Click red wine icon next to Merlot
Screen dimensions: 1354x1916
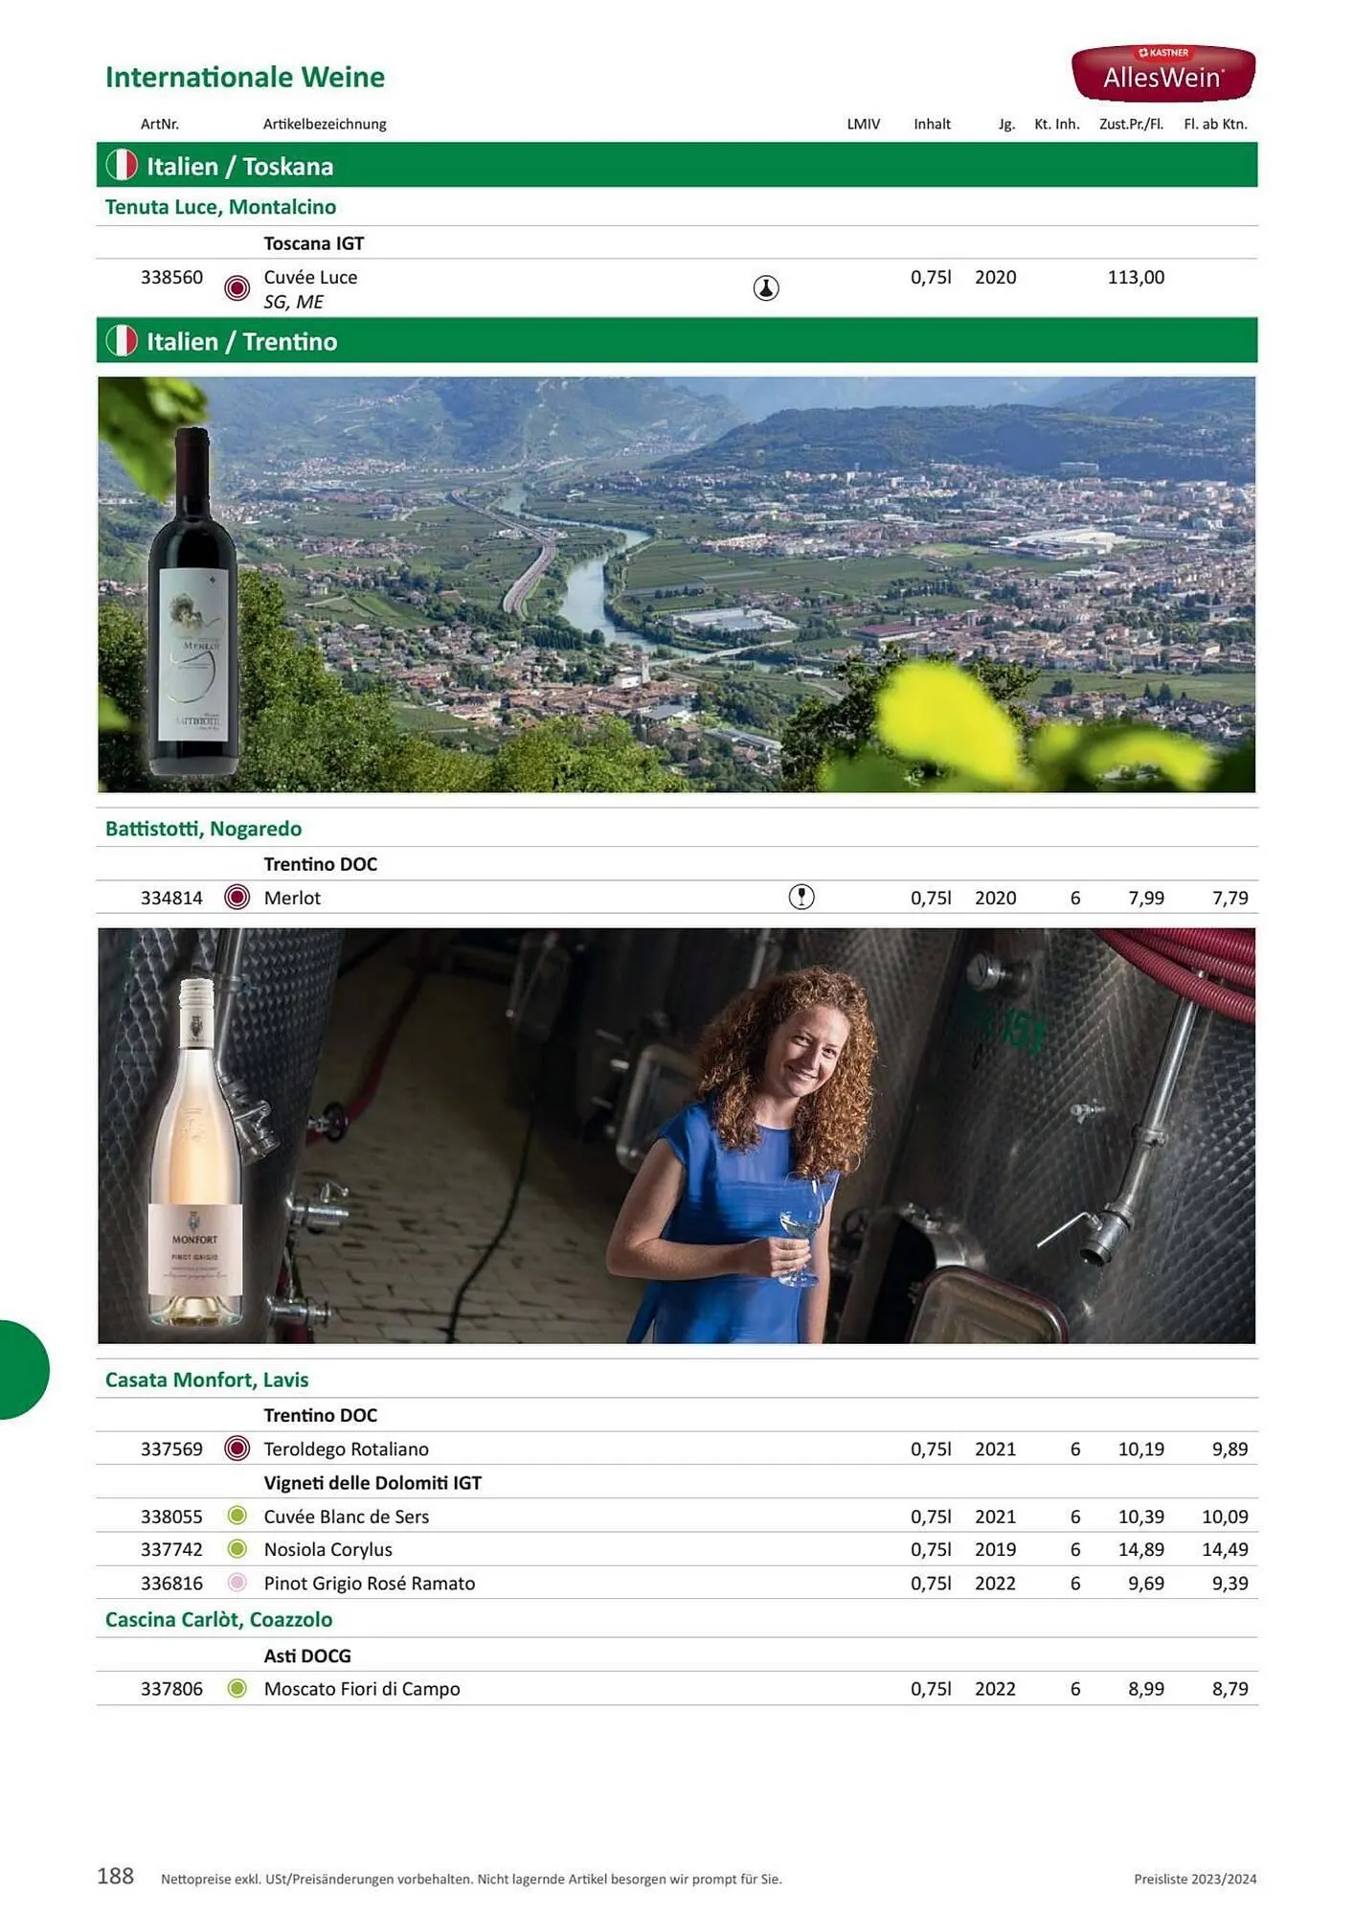pyautogui.click(x=237, y=897)
